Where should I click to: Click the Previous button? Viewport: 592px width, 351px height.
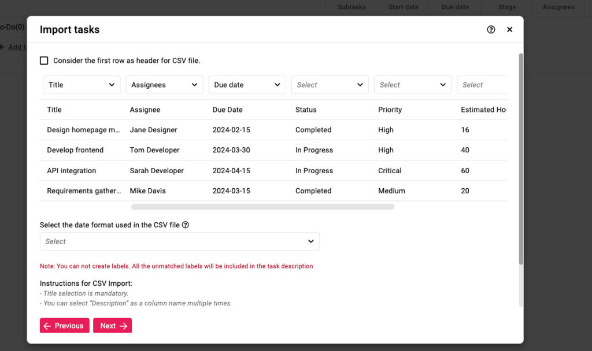[64, 326]
